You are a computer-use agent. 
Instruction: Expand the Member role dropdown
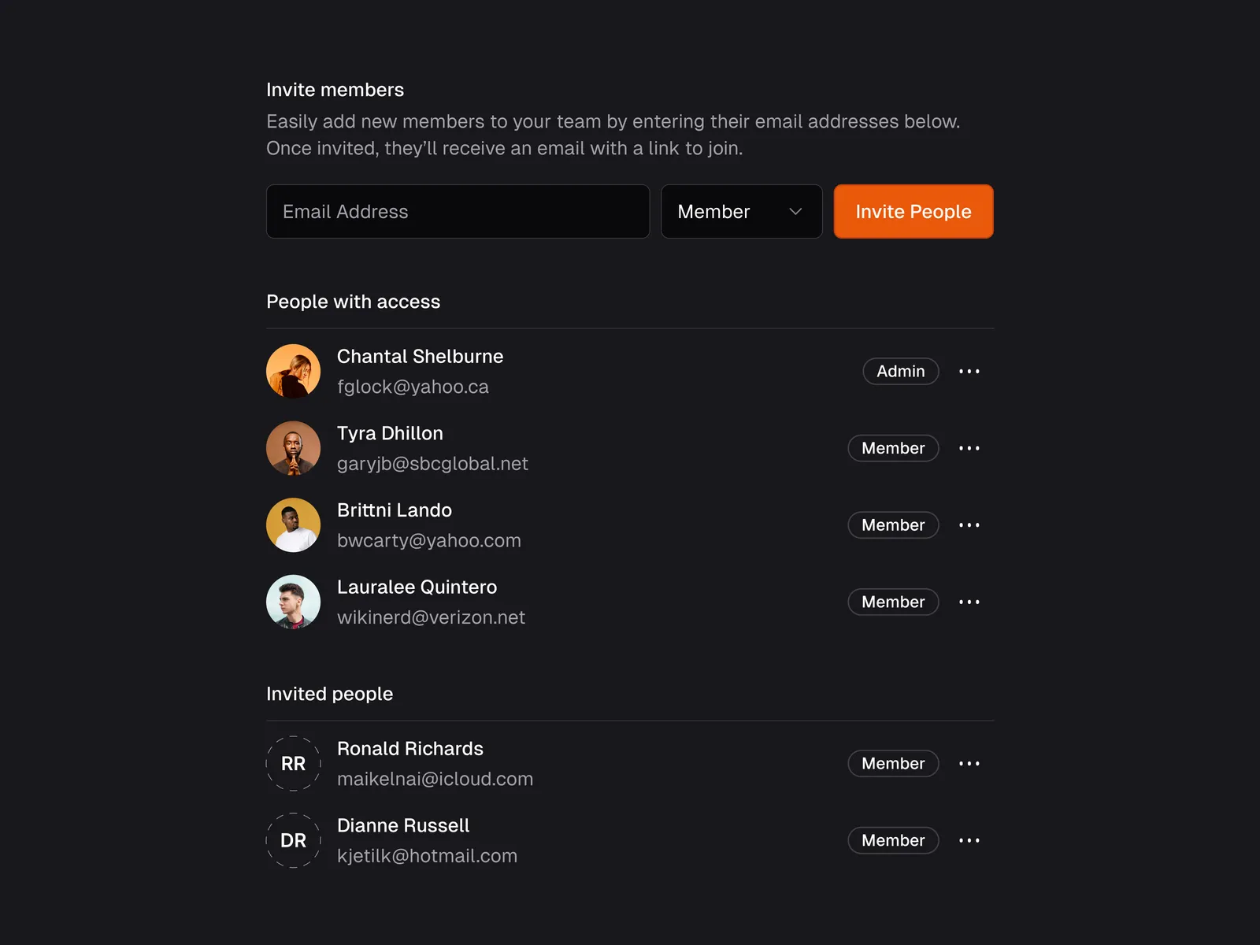pyautogui.click(x=741, y=212)
